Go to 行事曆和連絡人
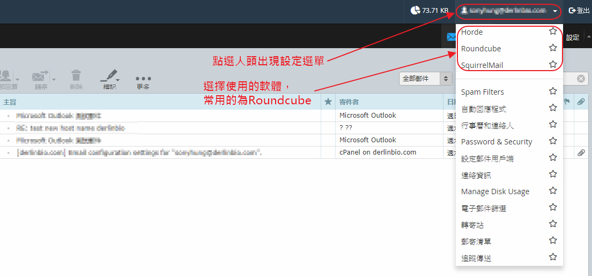 tap(487, 125)
